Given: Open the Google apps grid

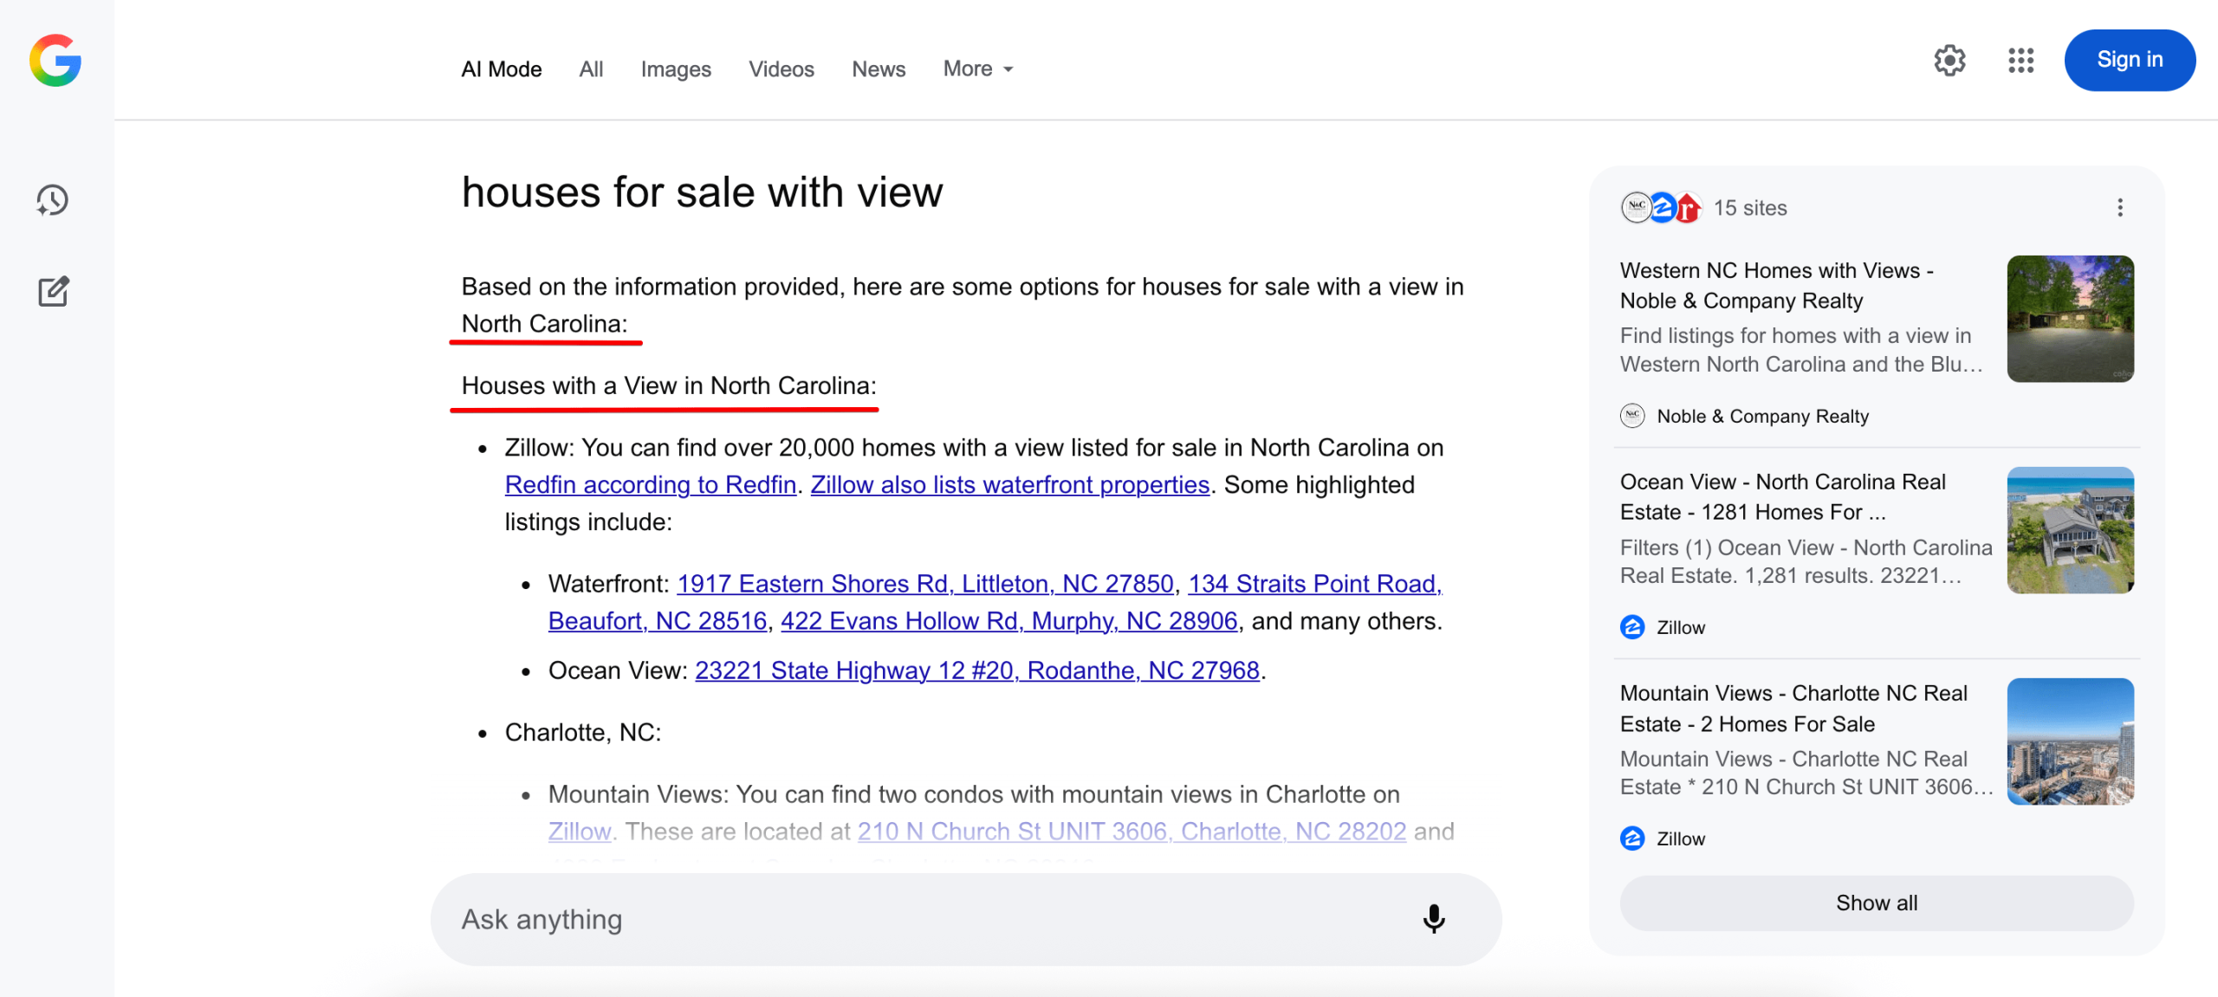Looking at the screenshot, I should [x=2020, y=60].
